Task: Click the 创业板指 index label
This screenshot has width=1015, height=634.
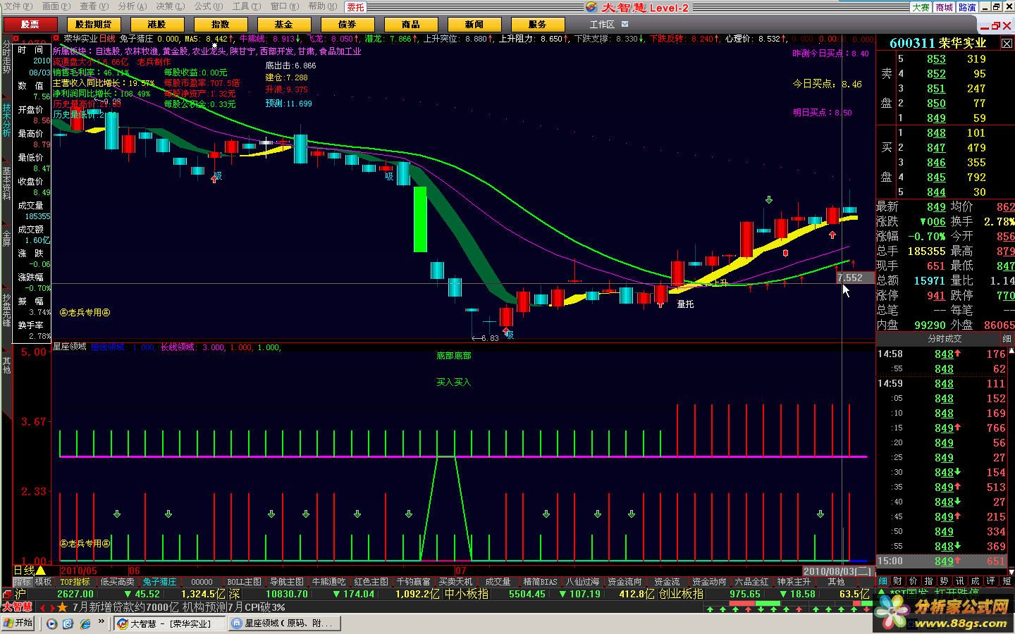Action: coord(681,594)
